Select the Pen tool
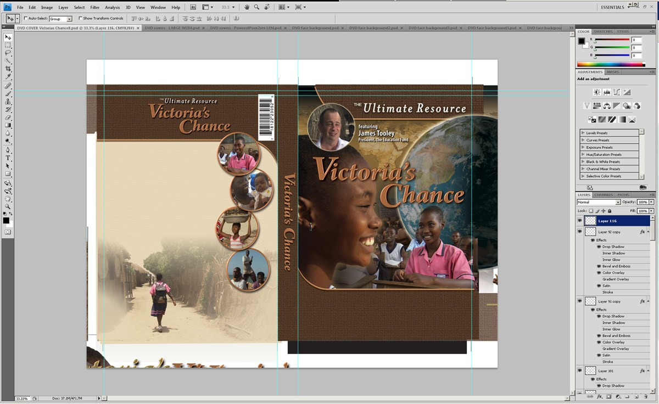 point(8,150)
